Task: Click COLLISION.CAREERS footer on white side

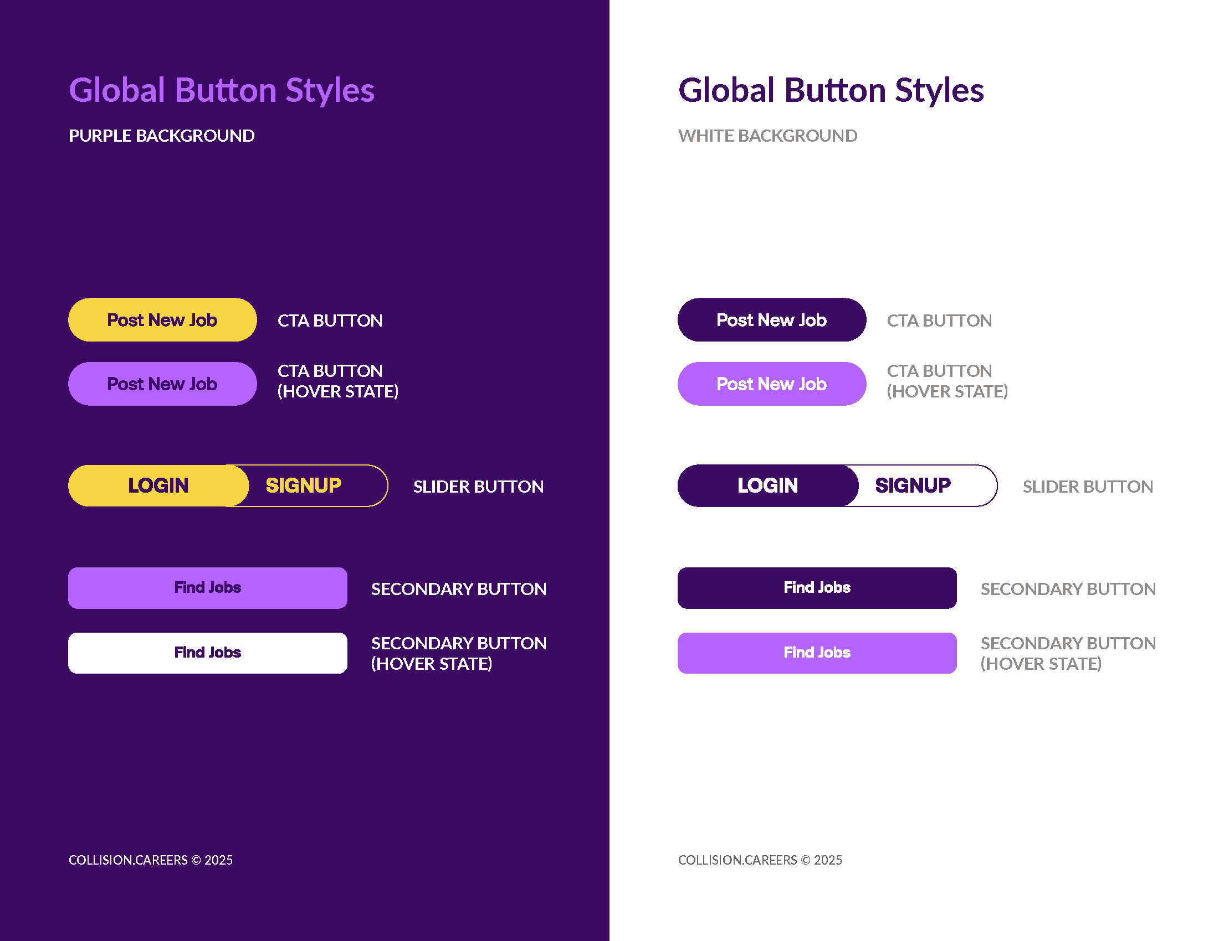Action: pyautogui.click(x=759, y=860)
